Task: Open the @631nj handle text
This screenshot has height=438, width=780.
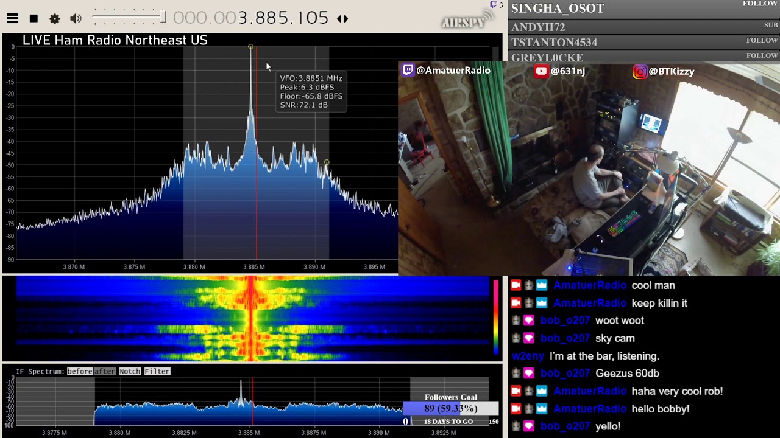Action: click(x=568, y=71)
